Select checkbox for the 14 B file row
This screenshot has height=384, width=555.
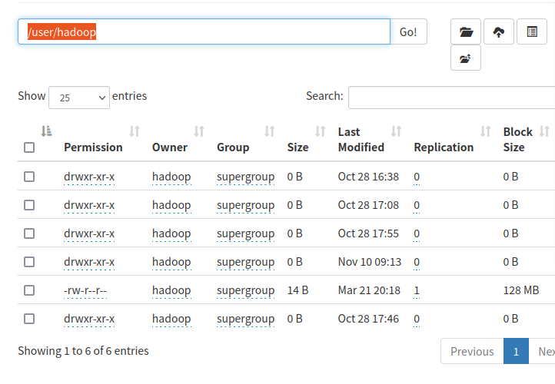coord(29,290)
